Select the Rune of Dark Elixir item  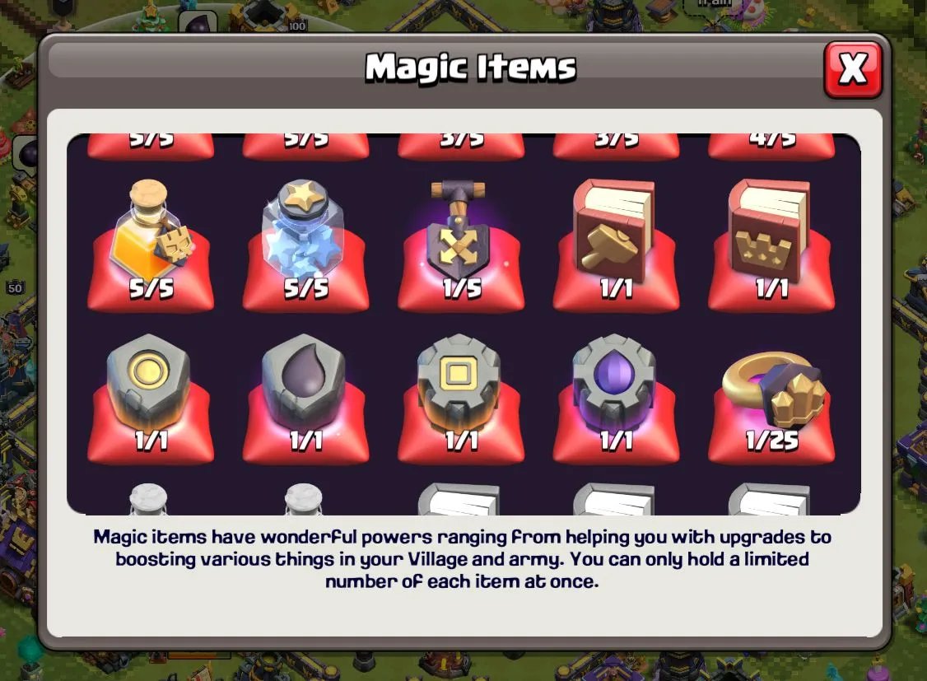(305, 397)
